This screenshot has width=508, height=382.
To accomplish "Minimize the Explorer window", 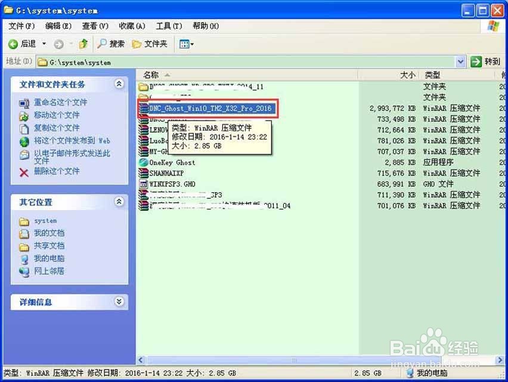I will (x=468, y=11).
